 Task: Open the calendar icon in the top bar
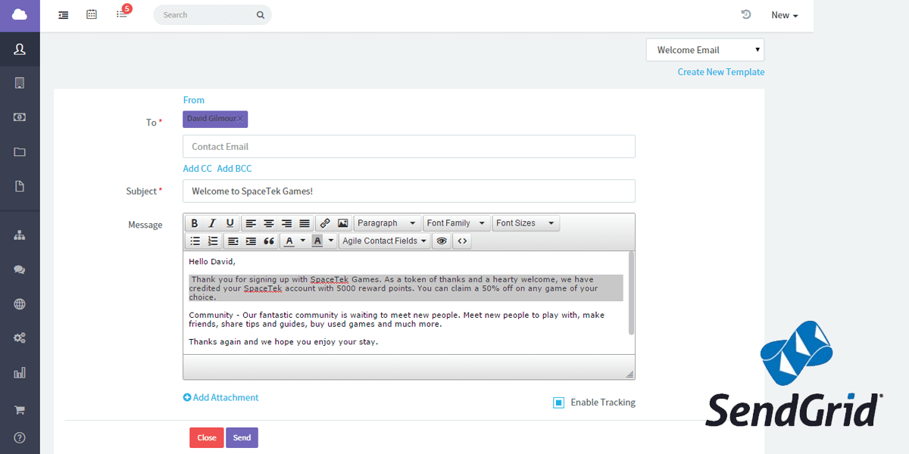[x=92, y=14]
